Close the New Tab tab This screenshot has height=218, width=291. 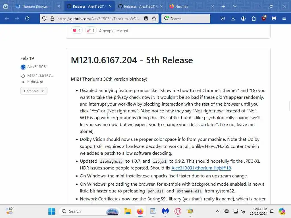213,6
